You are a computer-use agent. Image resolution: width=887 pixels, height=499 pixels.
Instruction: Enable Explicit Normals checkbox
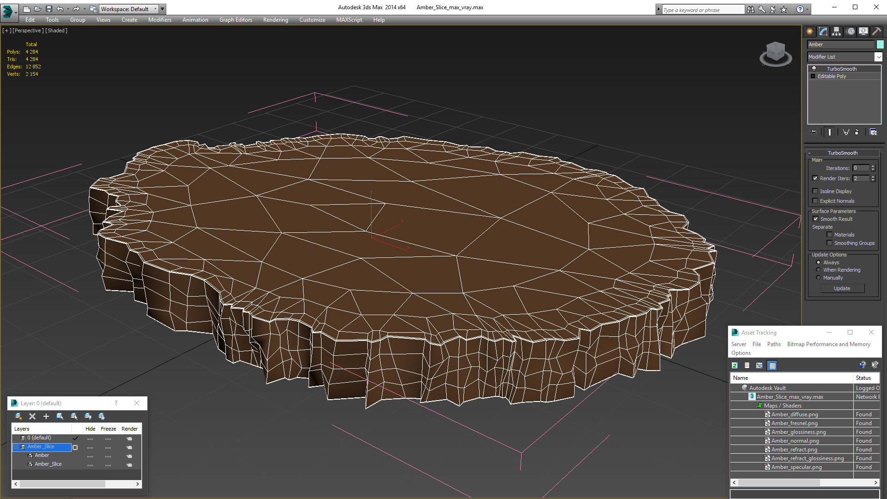click(815, 201)
